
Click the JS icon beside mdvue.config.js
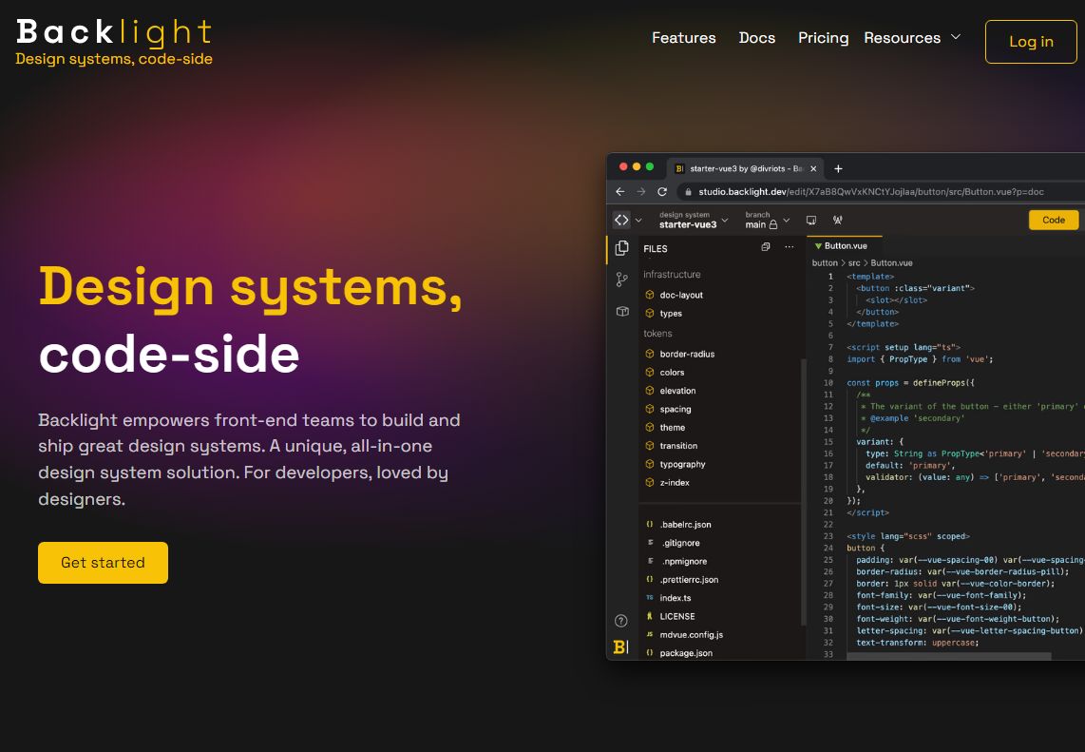pos(649,634)
